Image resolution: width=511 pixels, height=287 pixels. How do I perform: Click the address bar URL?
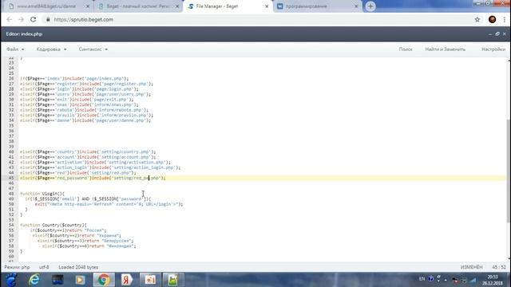[x=83, y=19]
